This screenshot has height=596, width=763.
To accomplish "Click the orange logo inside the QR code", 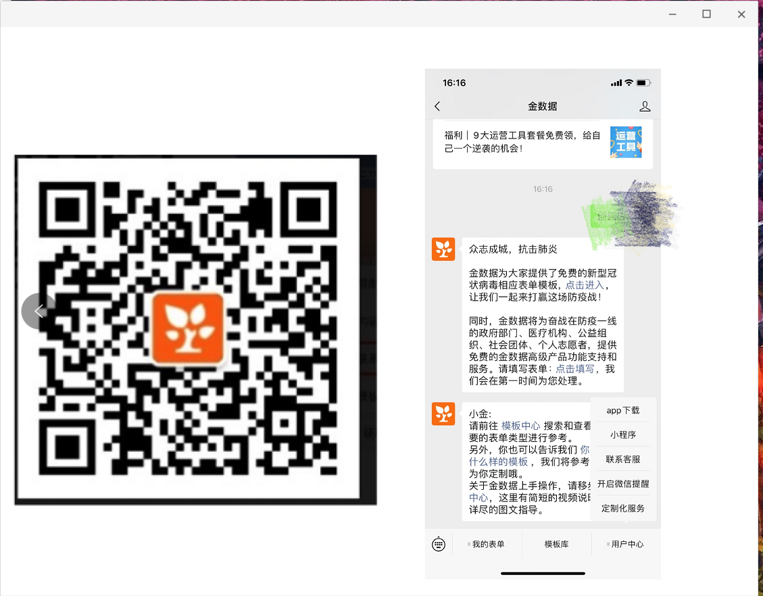I will click(x=187, y=328).
